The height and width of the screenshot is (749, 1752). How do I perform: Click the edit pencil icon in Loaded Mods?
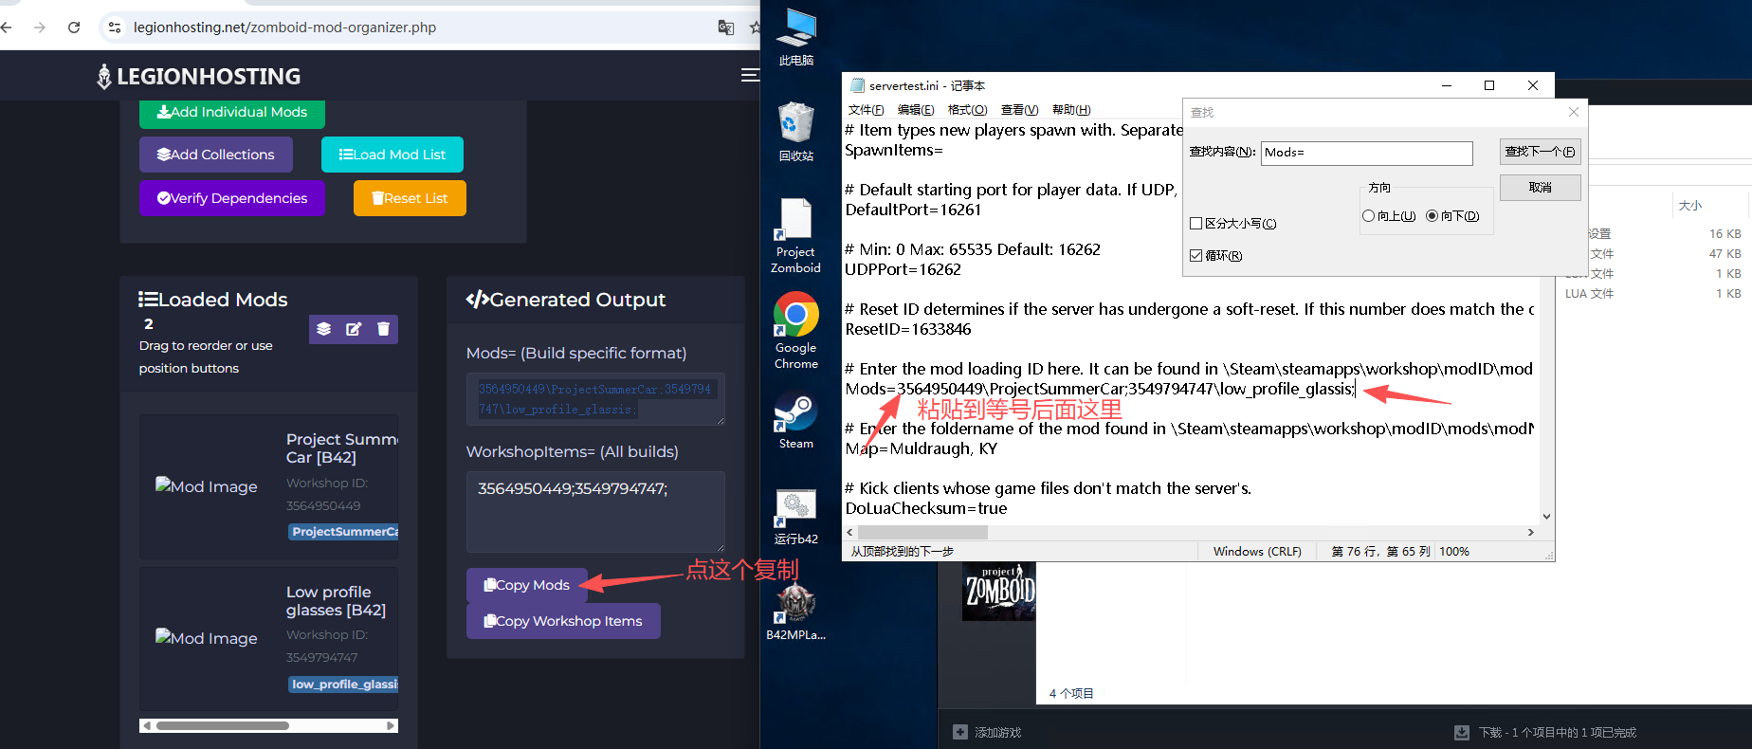(354, 329)
